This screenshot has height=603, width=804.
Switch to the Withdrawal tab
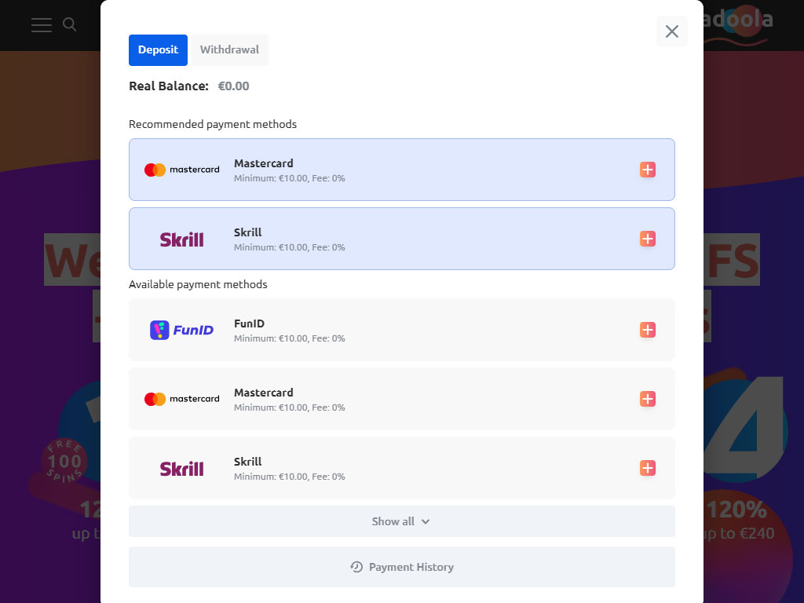click(230, 49)
